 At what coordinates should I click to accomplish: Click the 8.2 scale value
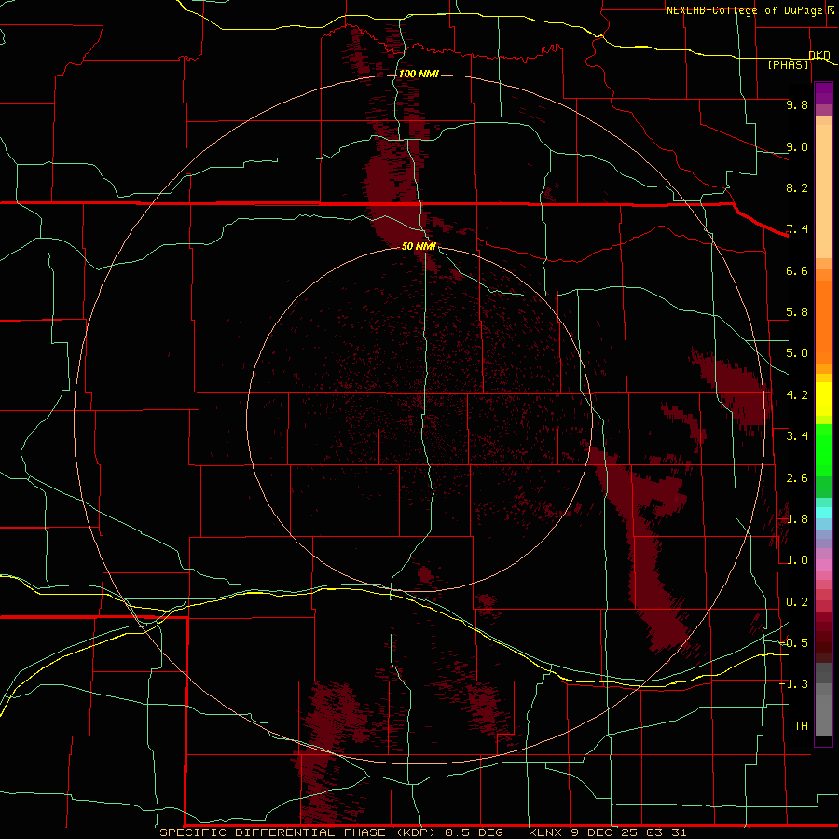tap(797, 187)
